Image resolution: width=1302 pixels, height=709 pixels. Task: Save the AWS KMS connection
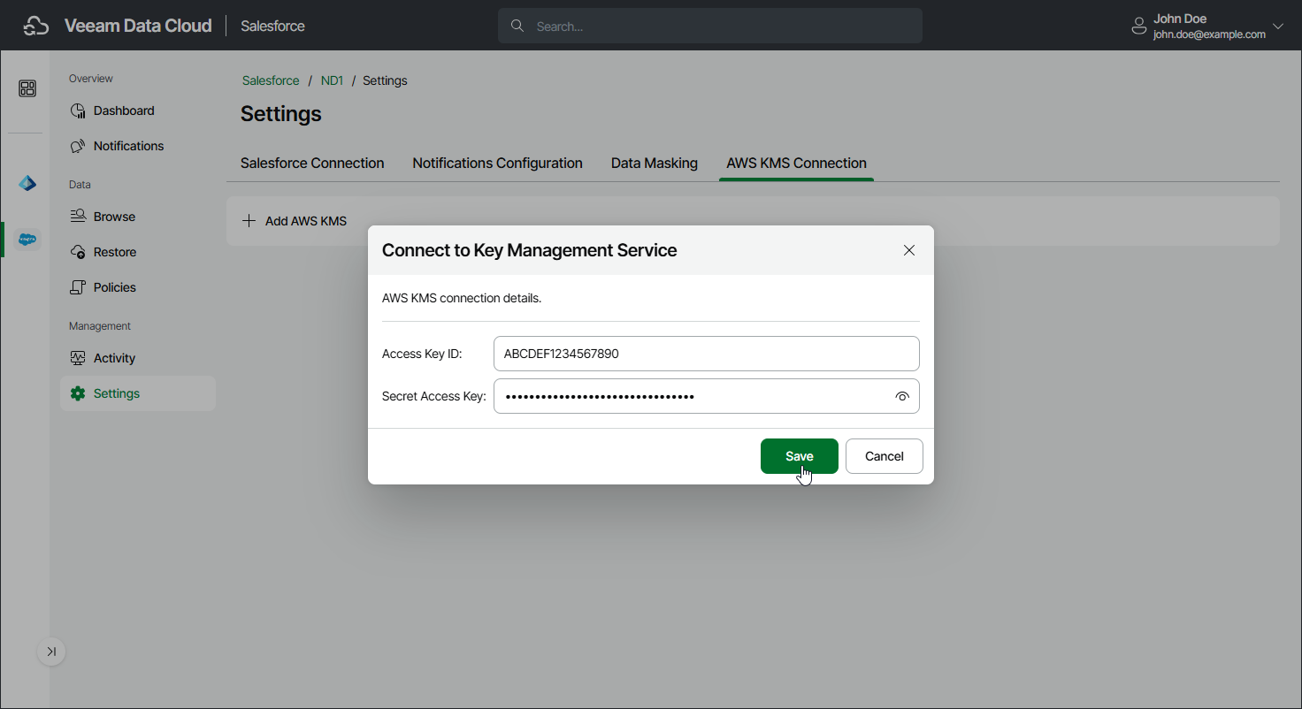[x=800, y=456]
